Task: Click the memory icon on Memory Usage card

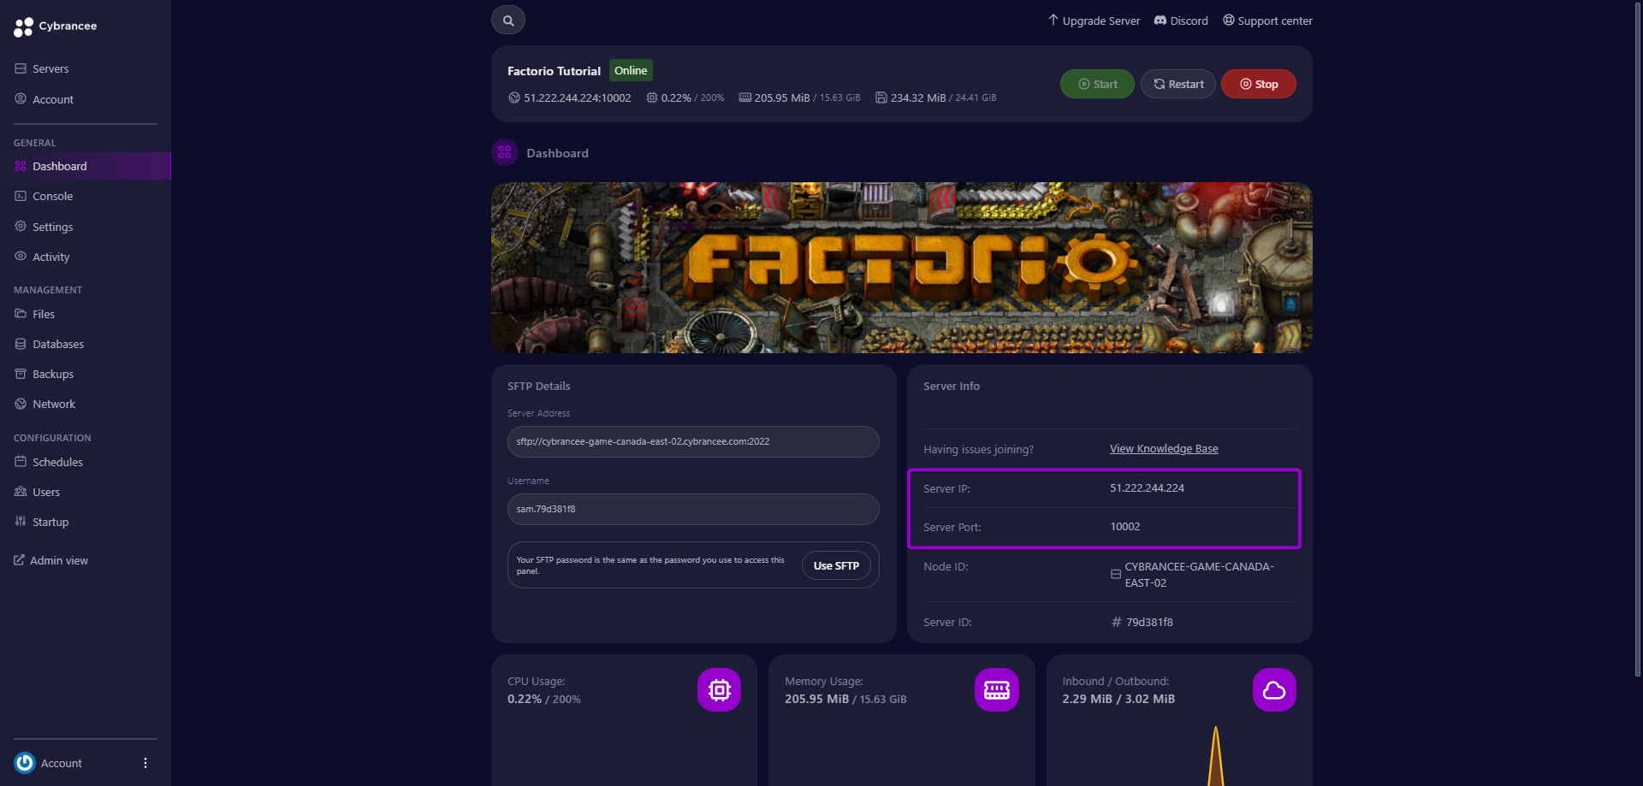Action: [x=996, y=689]
